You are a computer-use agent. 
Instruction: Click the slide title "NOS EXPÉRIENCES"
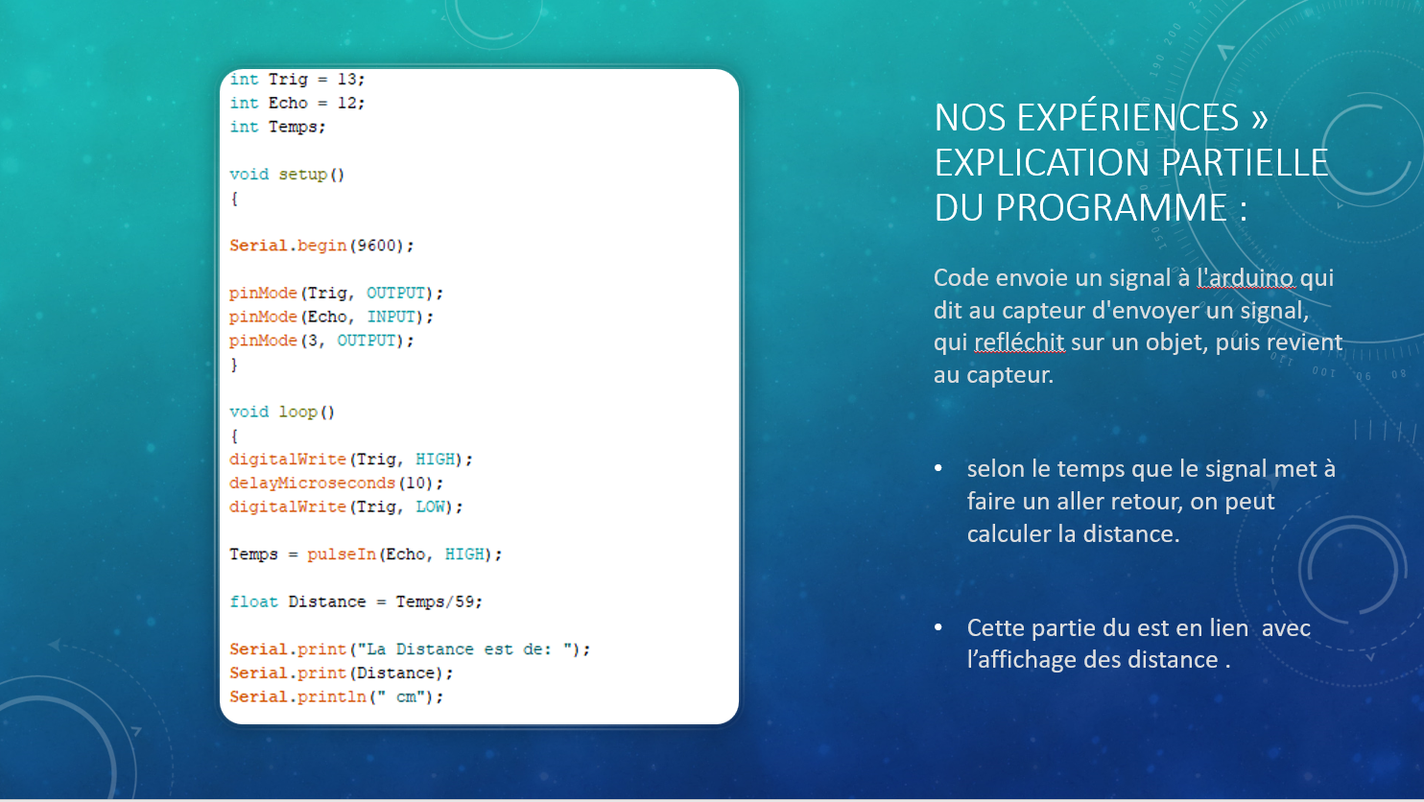coord(1086,118)
